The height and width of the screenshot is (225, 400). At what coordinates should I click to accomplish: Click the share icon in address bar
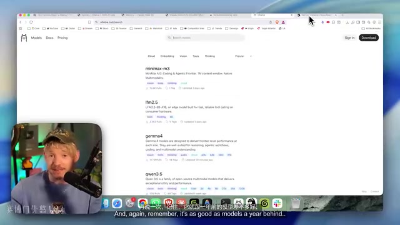point(271,22)
